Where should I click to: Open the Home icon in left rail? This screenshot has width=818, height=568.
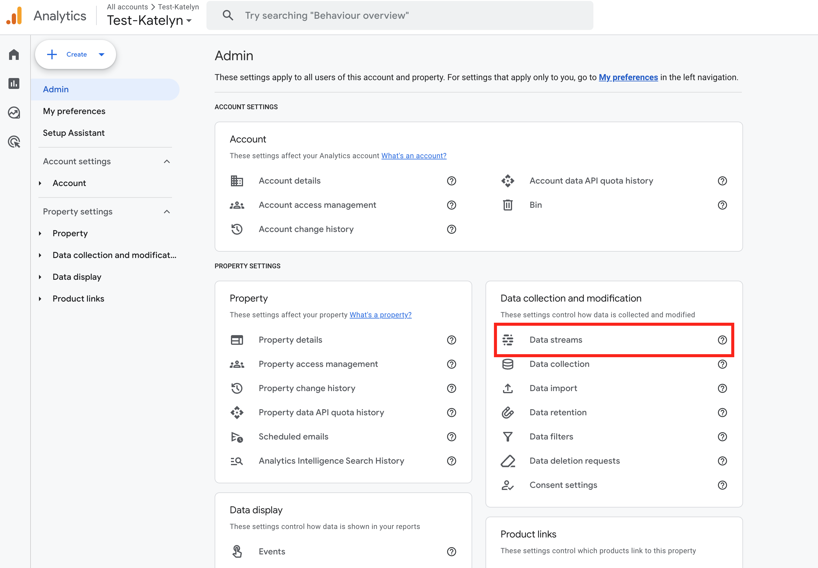[14, 54]
